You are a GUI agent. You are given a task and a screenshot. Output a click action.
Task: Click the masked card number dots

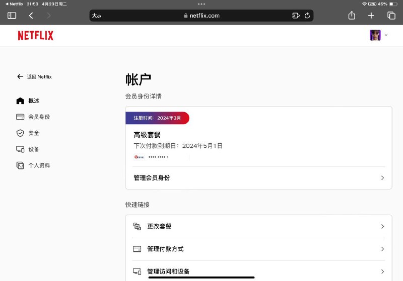[x=158, y=157]
